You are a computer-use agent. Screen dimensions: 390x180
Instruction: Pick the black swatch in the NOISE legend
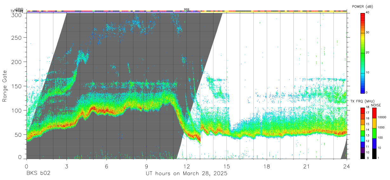click(x=374, y=153)
